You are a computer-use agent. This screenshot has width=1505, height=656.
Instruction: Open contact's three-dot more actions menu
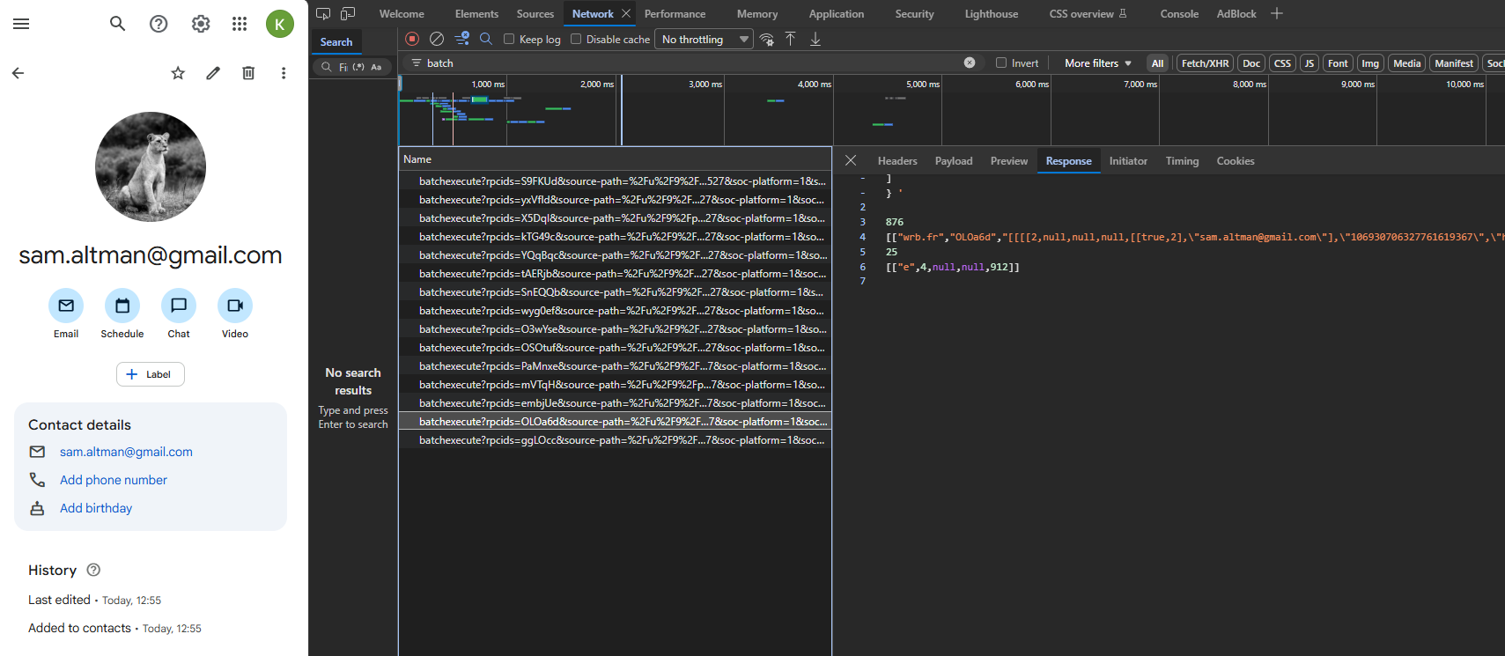point(284,73)
